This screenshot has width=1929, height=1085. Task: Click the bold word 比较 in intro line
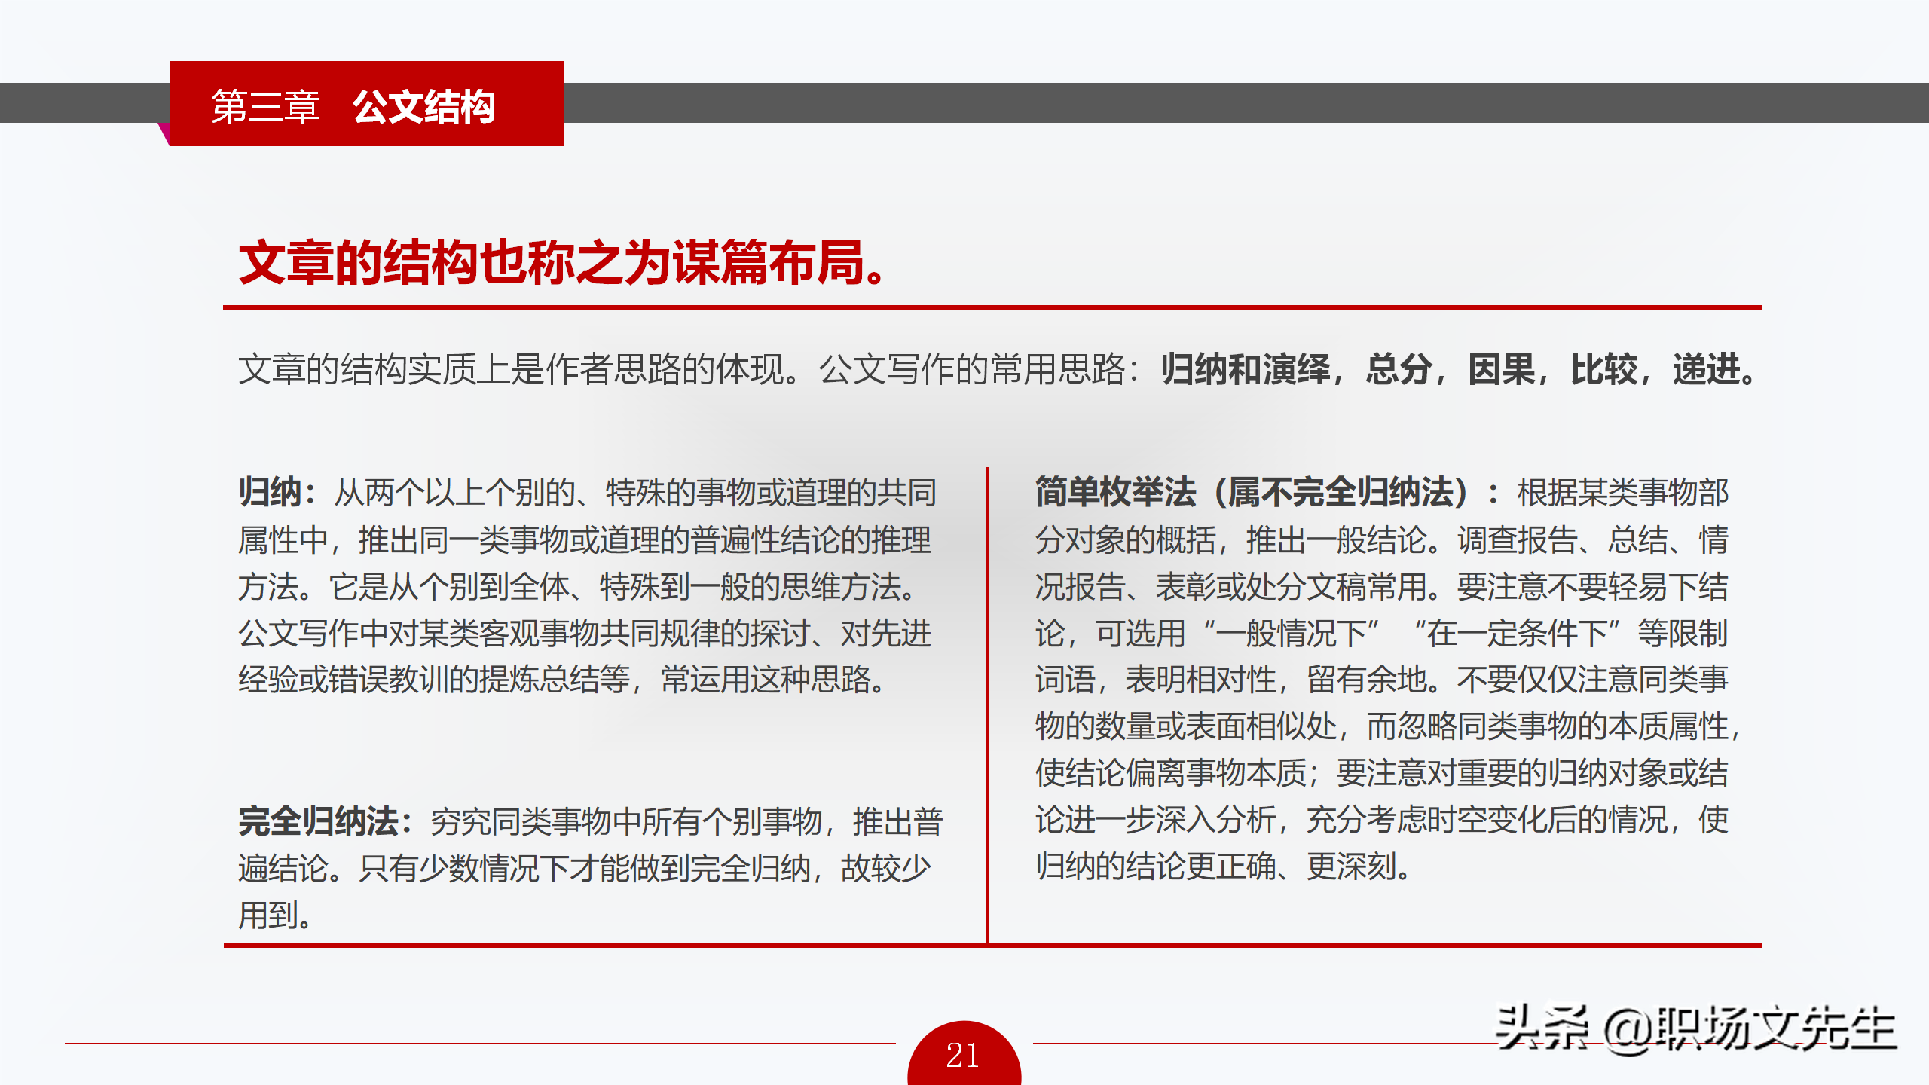pyautogui.click(x=1603, y=370)
